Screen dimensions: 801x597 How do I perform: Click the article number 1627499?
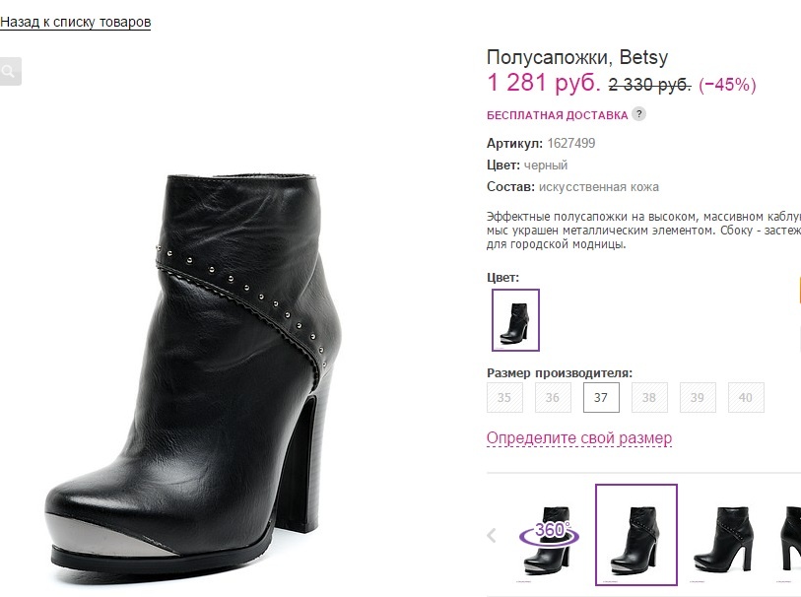coord(571,144)
